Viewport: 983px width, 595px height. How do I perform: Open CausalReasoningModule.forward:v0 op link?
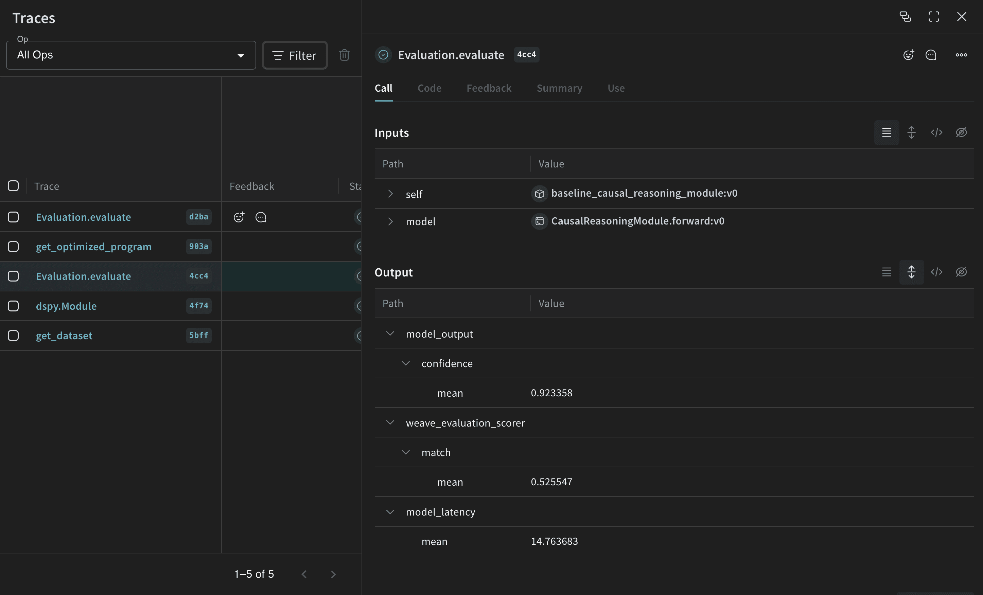pos(637,221)
